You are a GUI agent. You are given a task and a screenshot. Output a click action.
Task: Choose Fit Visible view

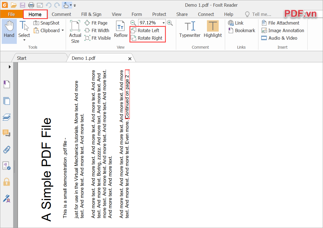tap(98, 38)
